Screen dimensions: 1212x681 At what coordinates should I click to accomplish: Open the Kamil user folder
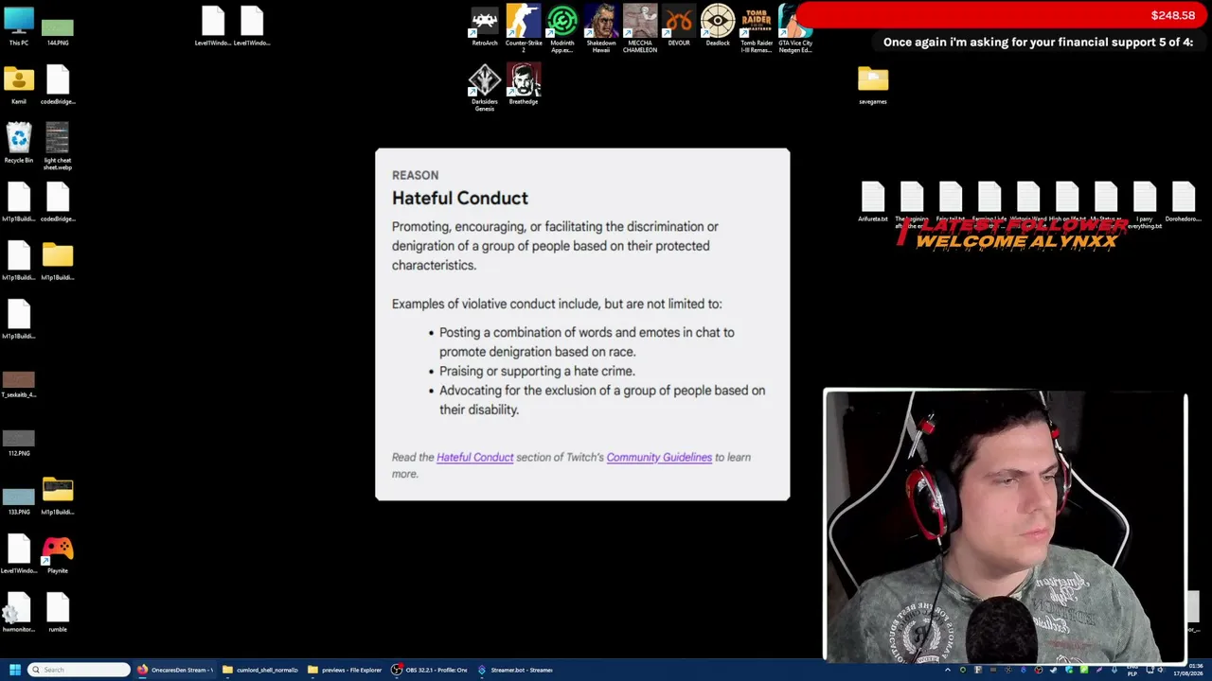coord(19,84)
